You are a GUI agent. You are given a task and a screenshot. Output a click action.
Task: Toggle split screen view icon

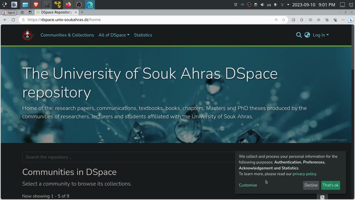[x=310, y=20]
